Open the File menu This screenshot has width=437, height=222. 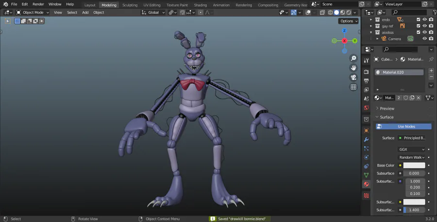[x=14, y=4]
